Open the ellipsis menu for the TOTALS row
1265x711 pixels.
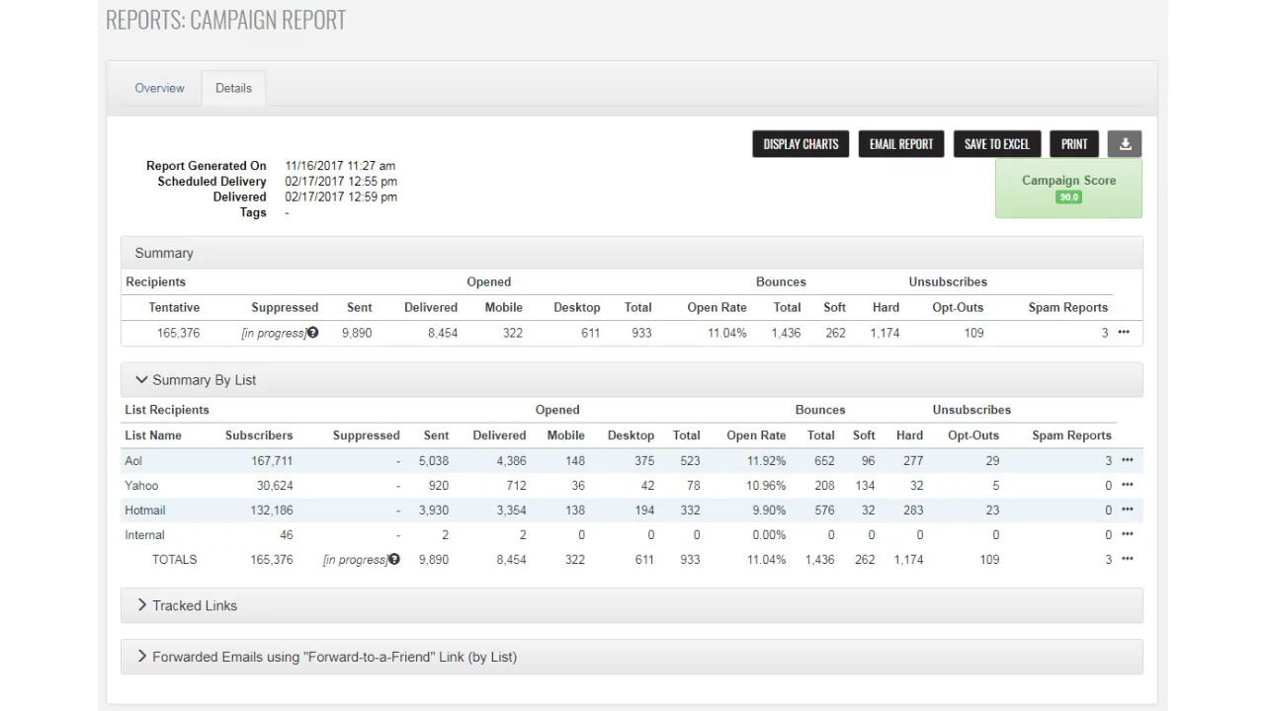[x=1127, y=559]
